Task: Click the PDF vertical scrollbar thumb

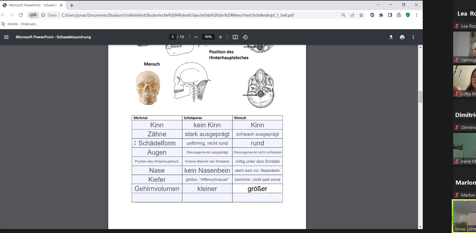Action: point(420,97)
